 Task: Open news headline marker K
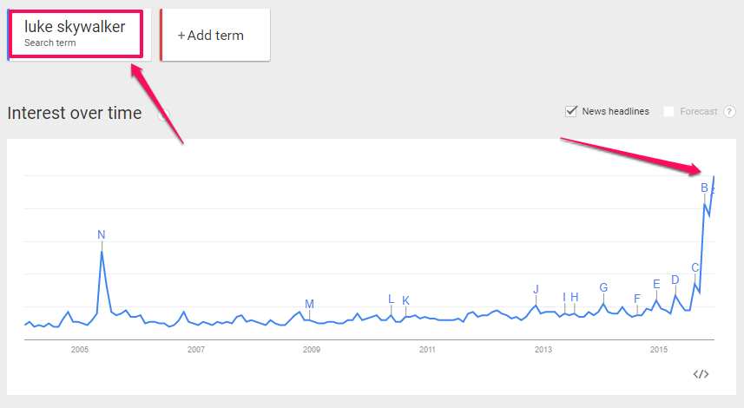pos(405,300)
